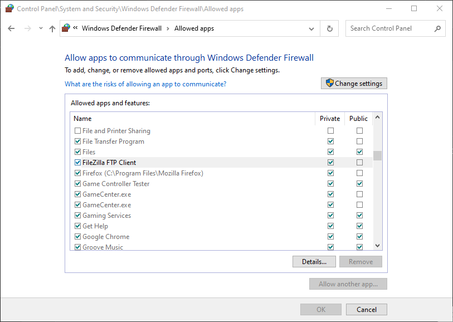
Task: Toggle Private for Google Chrome
Action: [330, 237]
